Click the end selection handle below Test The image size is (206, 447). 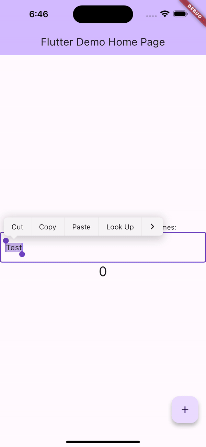pyautogui.click(x=22, y=254)
